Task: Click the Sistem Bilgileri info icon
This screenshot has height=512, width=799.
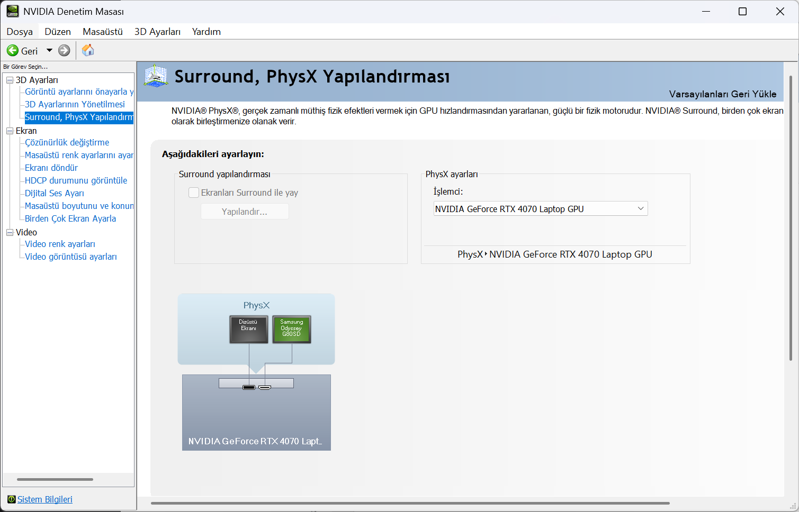Action: point(12,499)
